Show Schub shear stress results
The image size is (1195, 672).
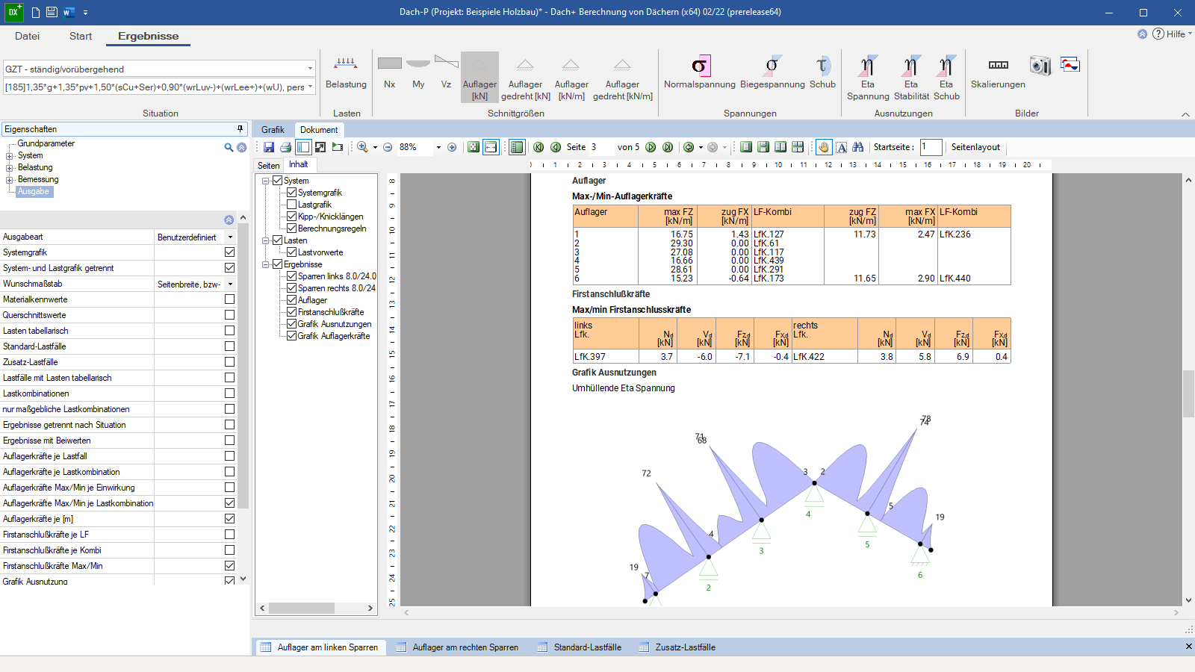(822, 73)
